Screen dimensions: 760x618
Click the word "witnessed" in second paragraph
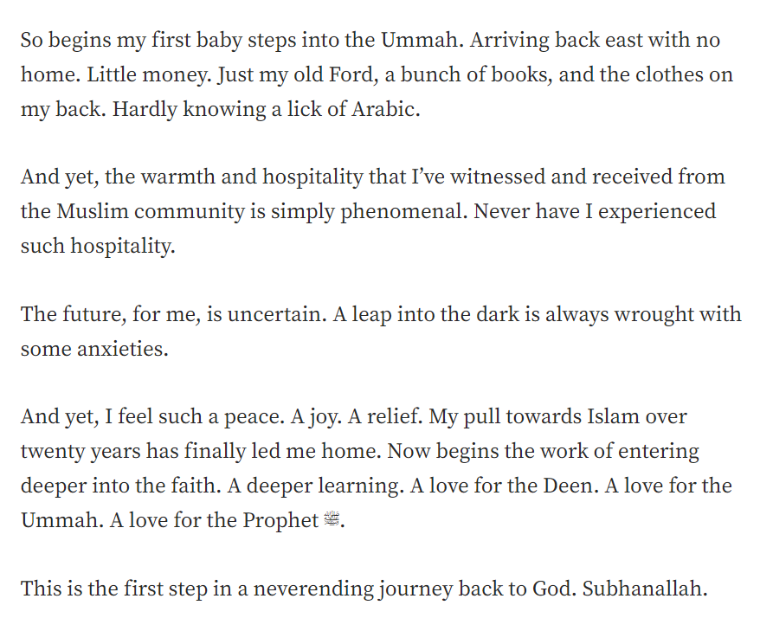pos(498,177)
